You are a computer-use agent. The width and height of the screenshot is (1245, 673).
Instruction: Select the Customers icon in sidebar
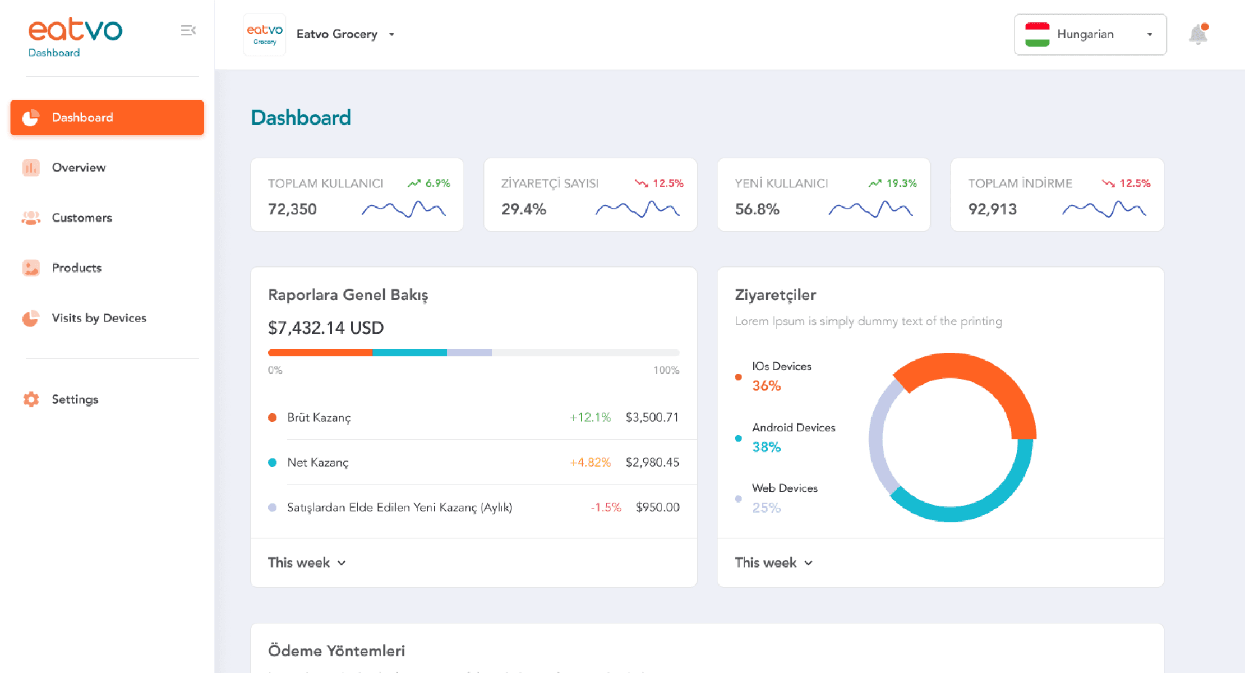[x=31, y=218]
